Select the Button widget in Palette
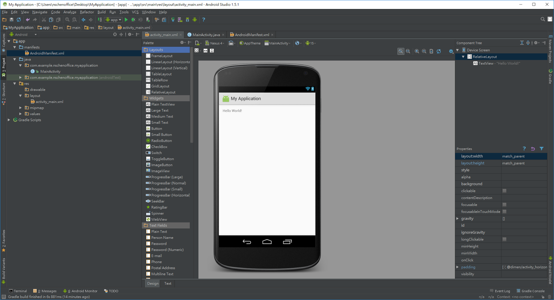Screen dimensions: 554x300 [x=157, y=129]
